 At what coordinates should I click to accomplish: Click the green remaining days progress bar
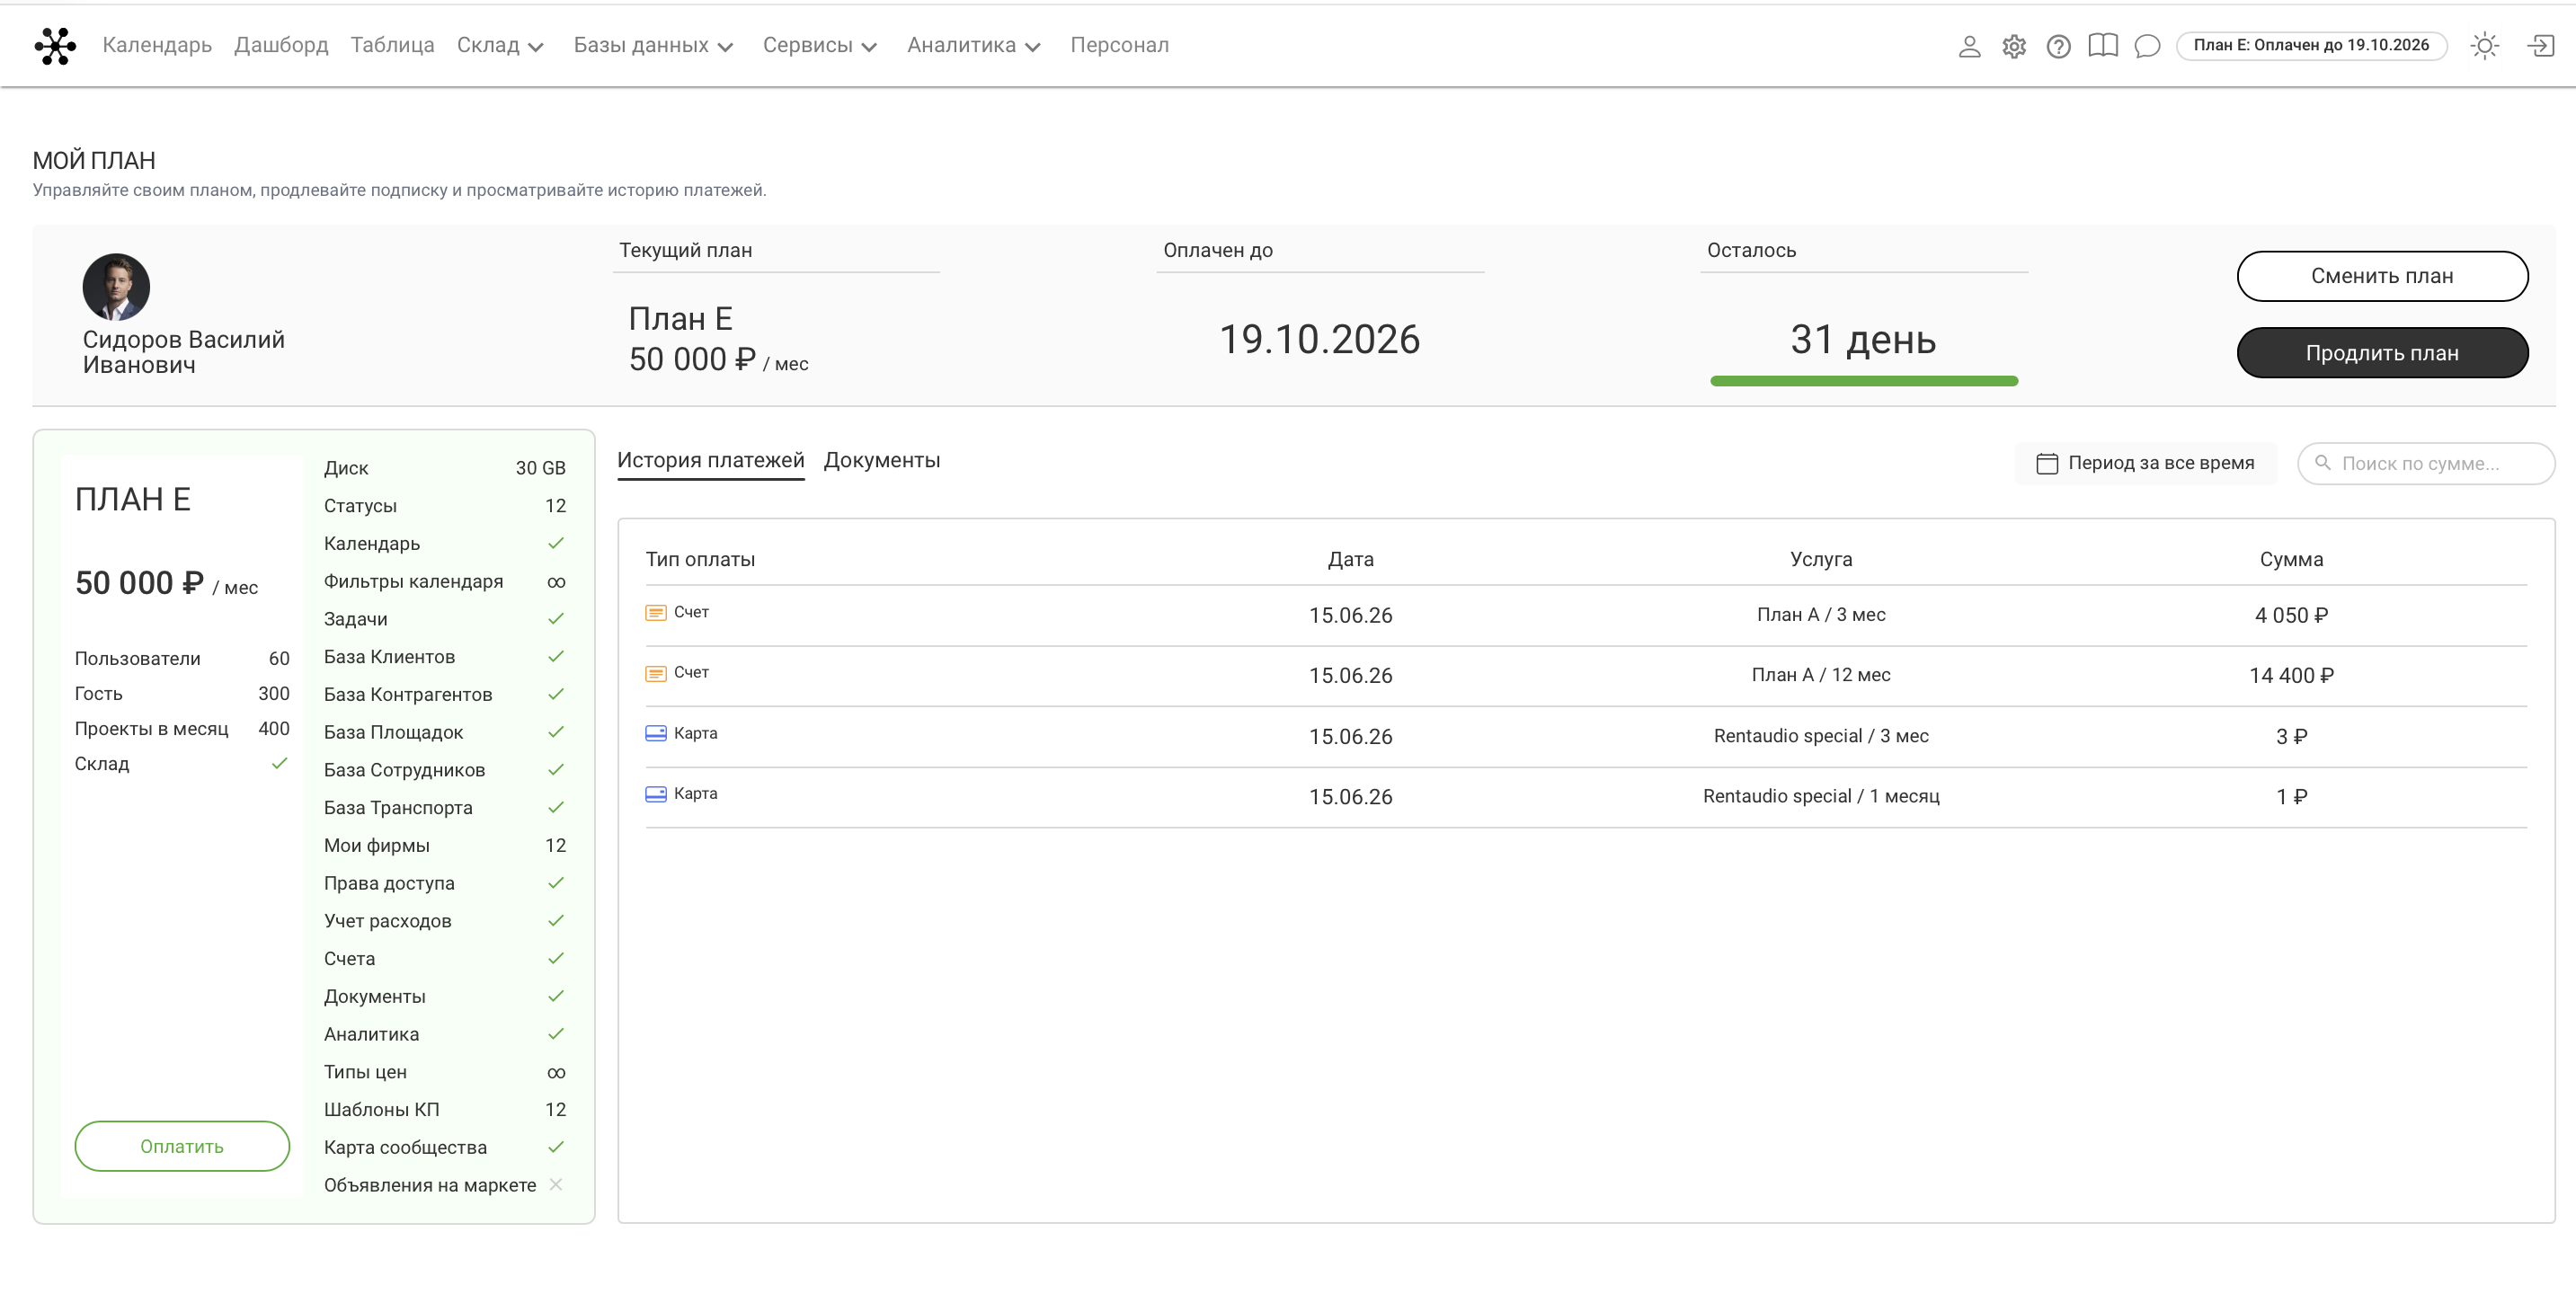pos(1863,381)
